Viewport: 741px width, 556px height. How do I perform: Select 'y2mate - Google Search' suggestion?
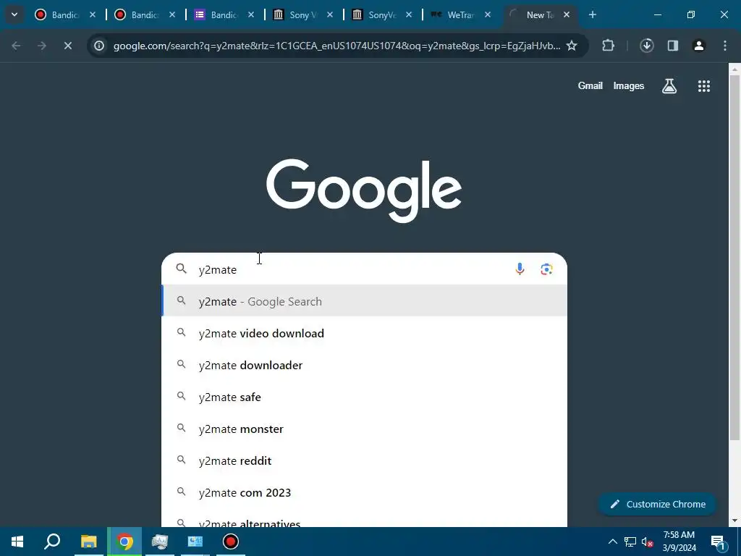[x=365, y=301]
